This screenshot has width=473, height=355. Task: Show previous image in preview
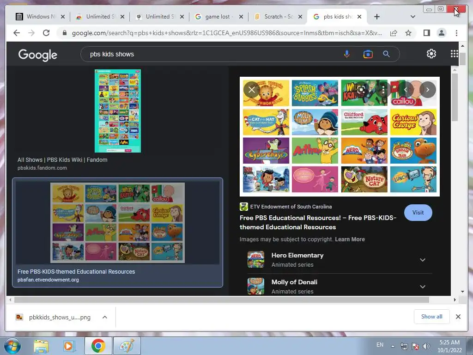pyautogui.click(x=405, y=90)
